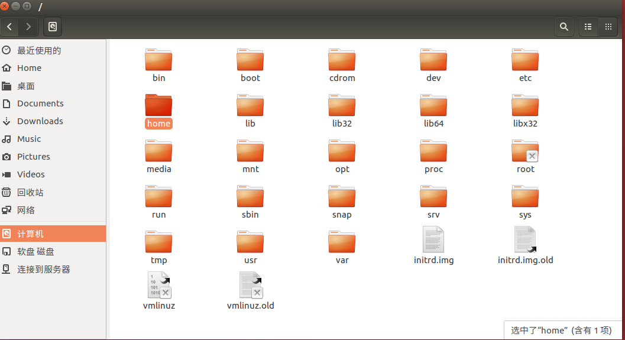Click the computer location icon in path bar
Image resolution: width=625 pixels, height=340 pixels.
(53, 27)
